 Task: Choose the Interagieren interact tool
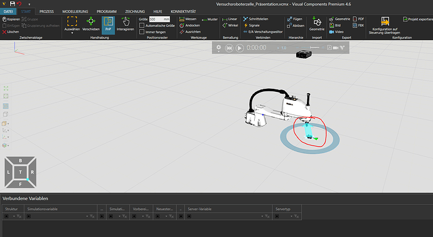tap(126, 24)
